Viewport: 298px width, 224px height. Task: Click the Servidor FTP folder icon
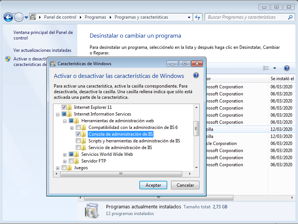(77, 161)
